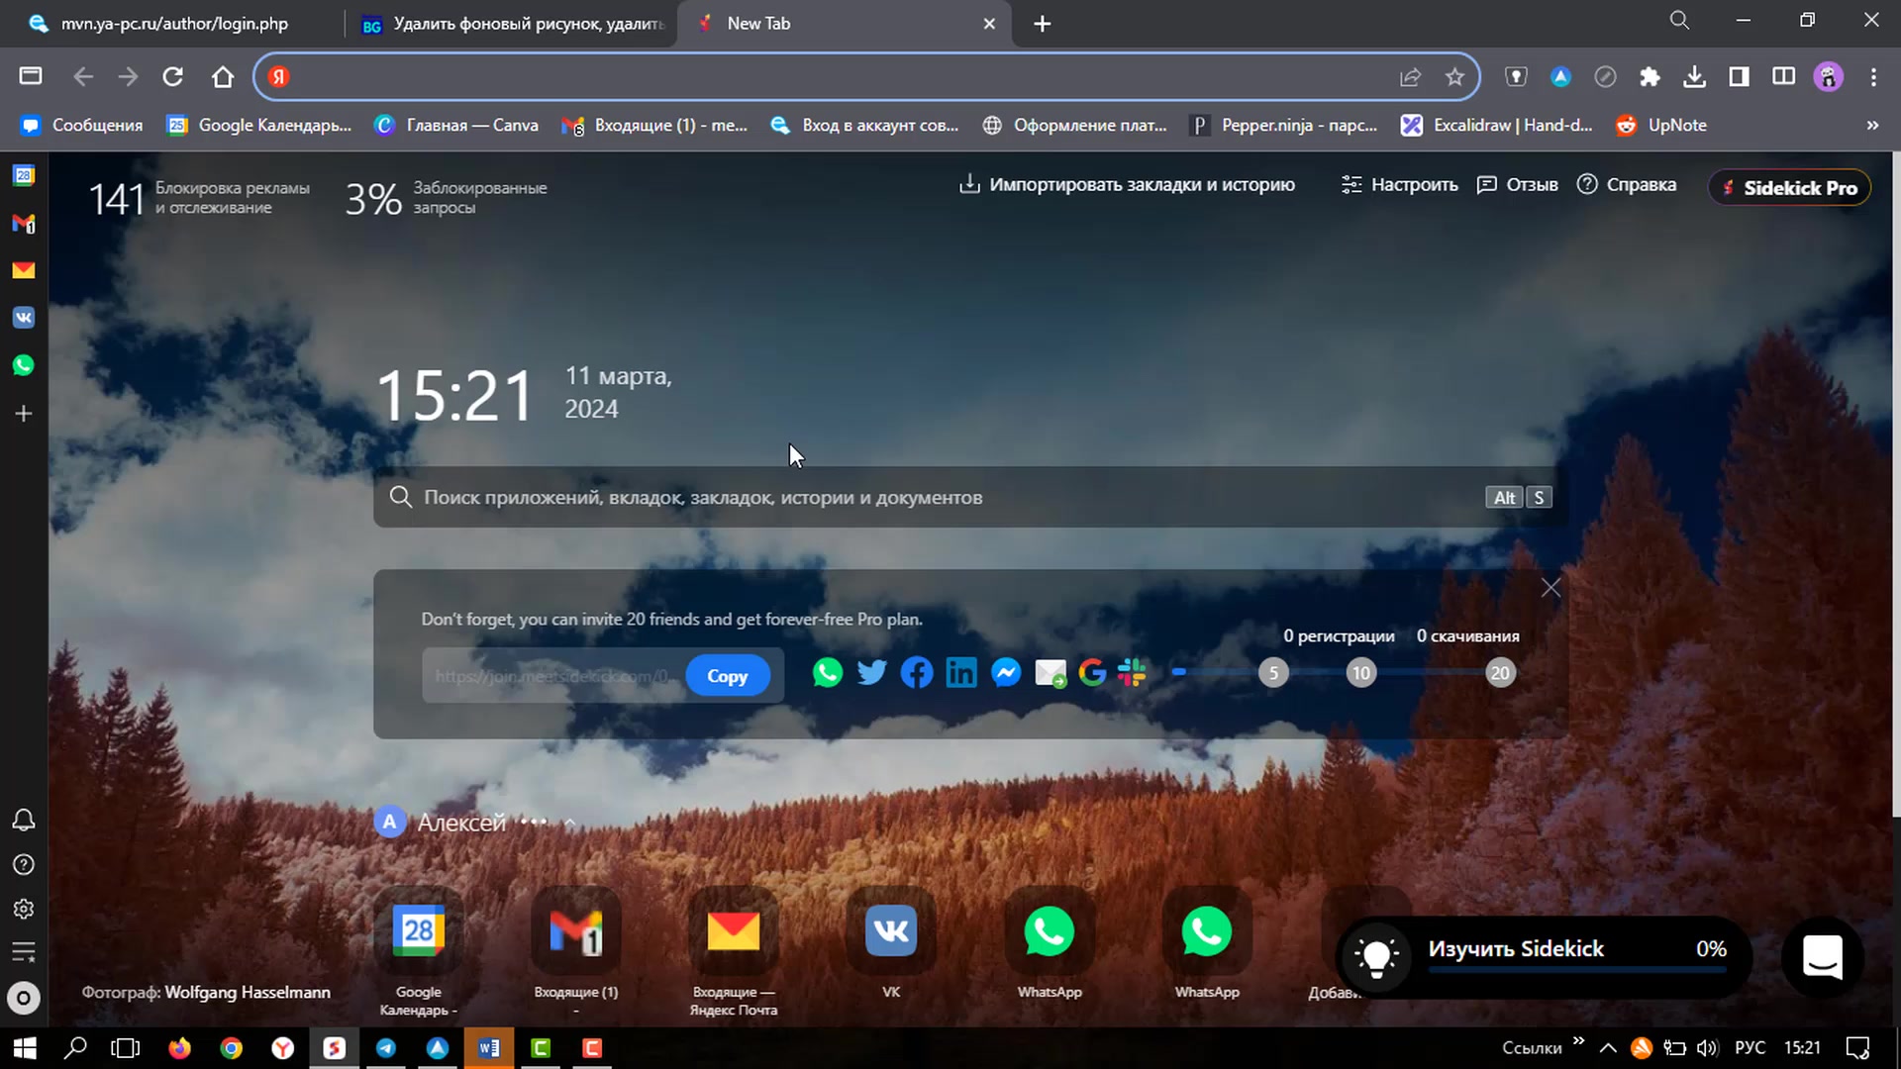Screen dimensions: 1901x1069
Task: Collapse the Алексей apps section chevron
Action: [x=570, y=823]
